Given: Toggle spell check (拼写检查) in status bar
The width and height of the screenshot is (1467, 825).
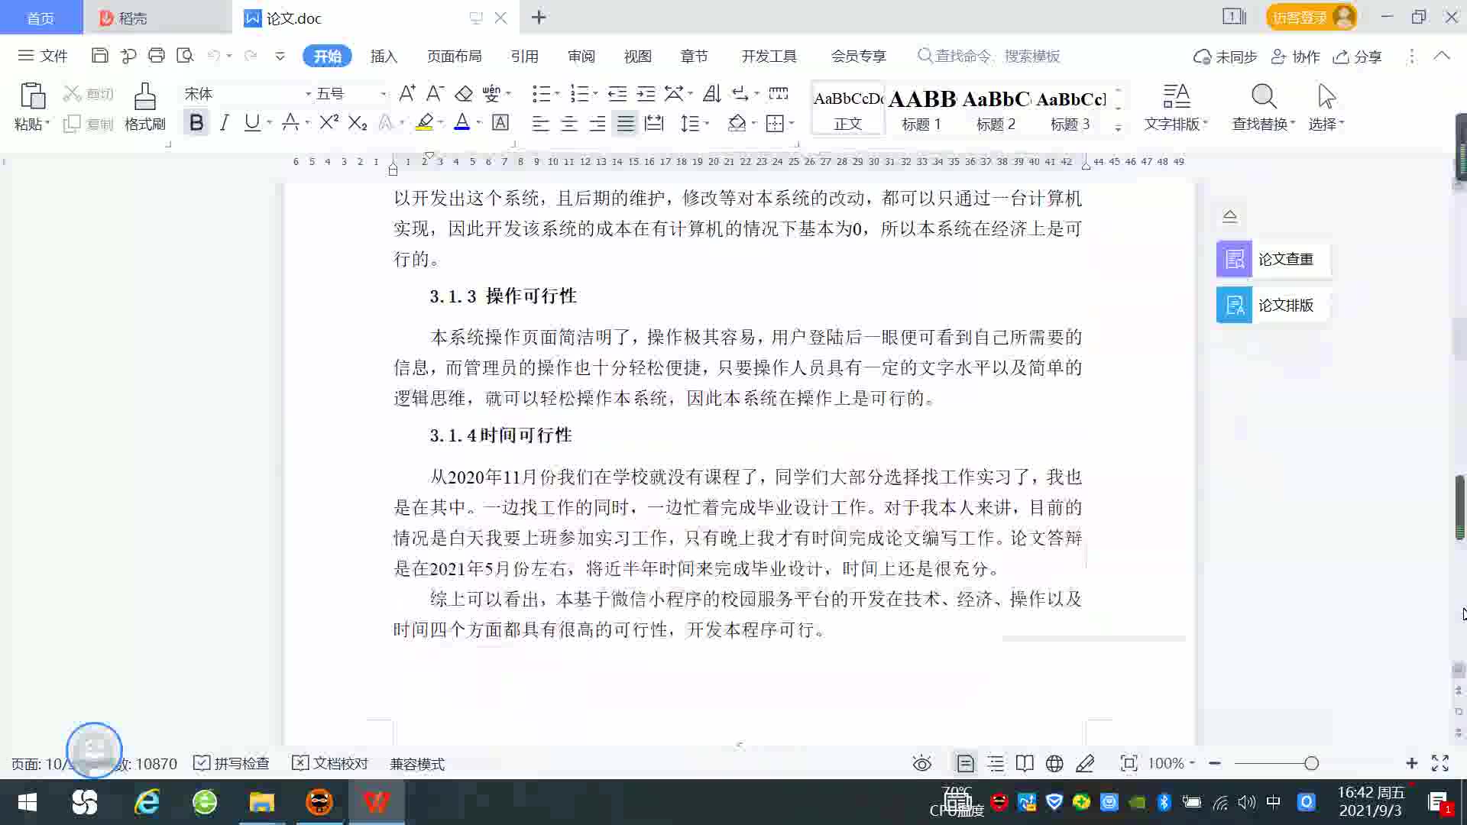Looking at the screenshot, I should (232, 763).
